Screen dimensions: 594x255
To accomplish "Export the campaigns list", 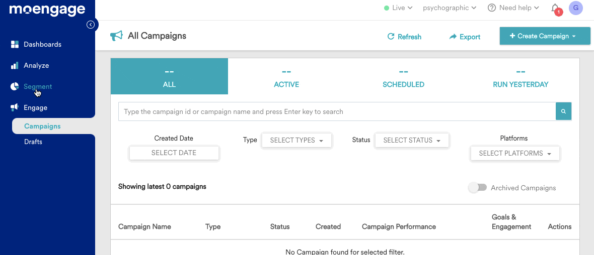I will [x=465, y=37].
